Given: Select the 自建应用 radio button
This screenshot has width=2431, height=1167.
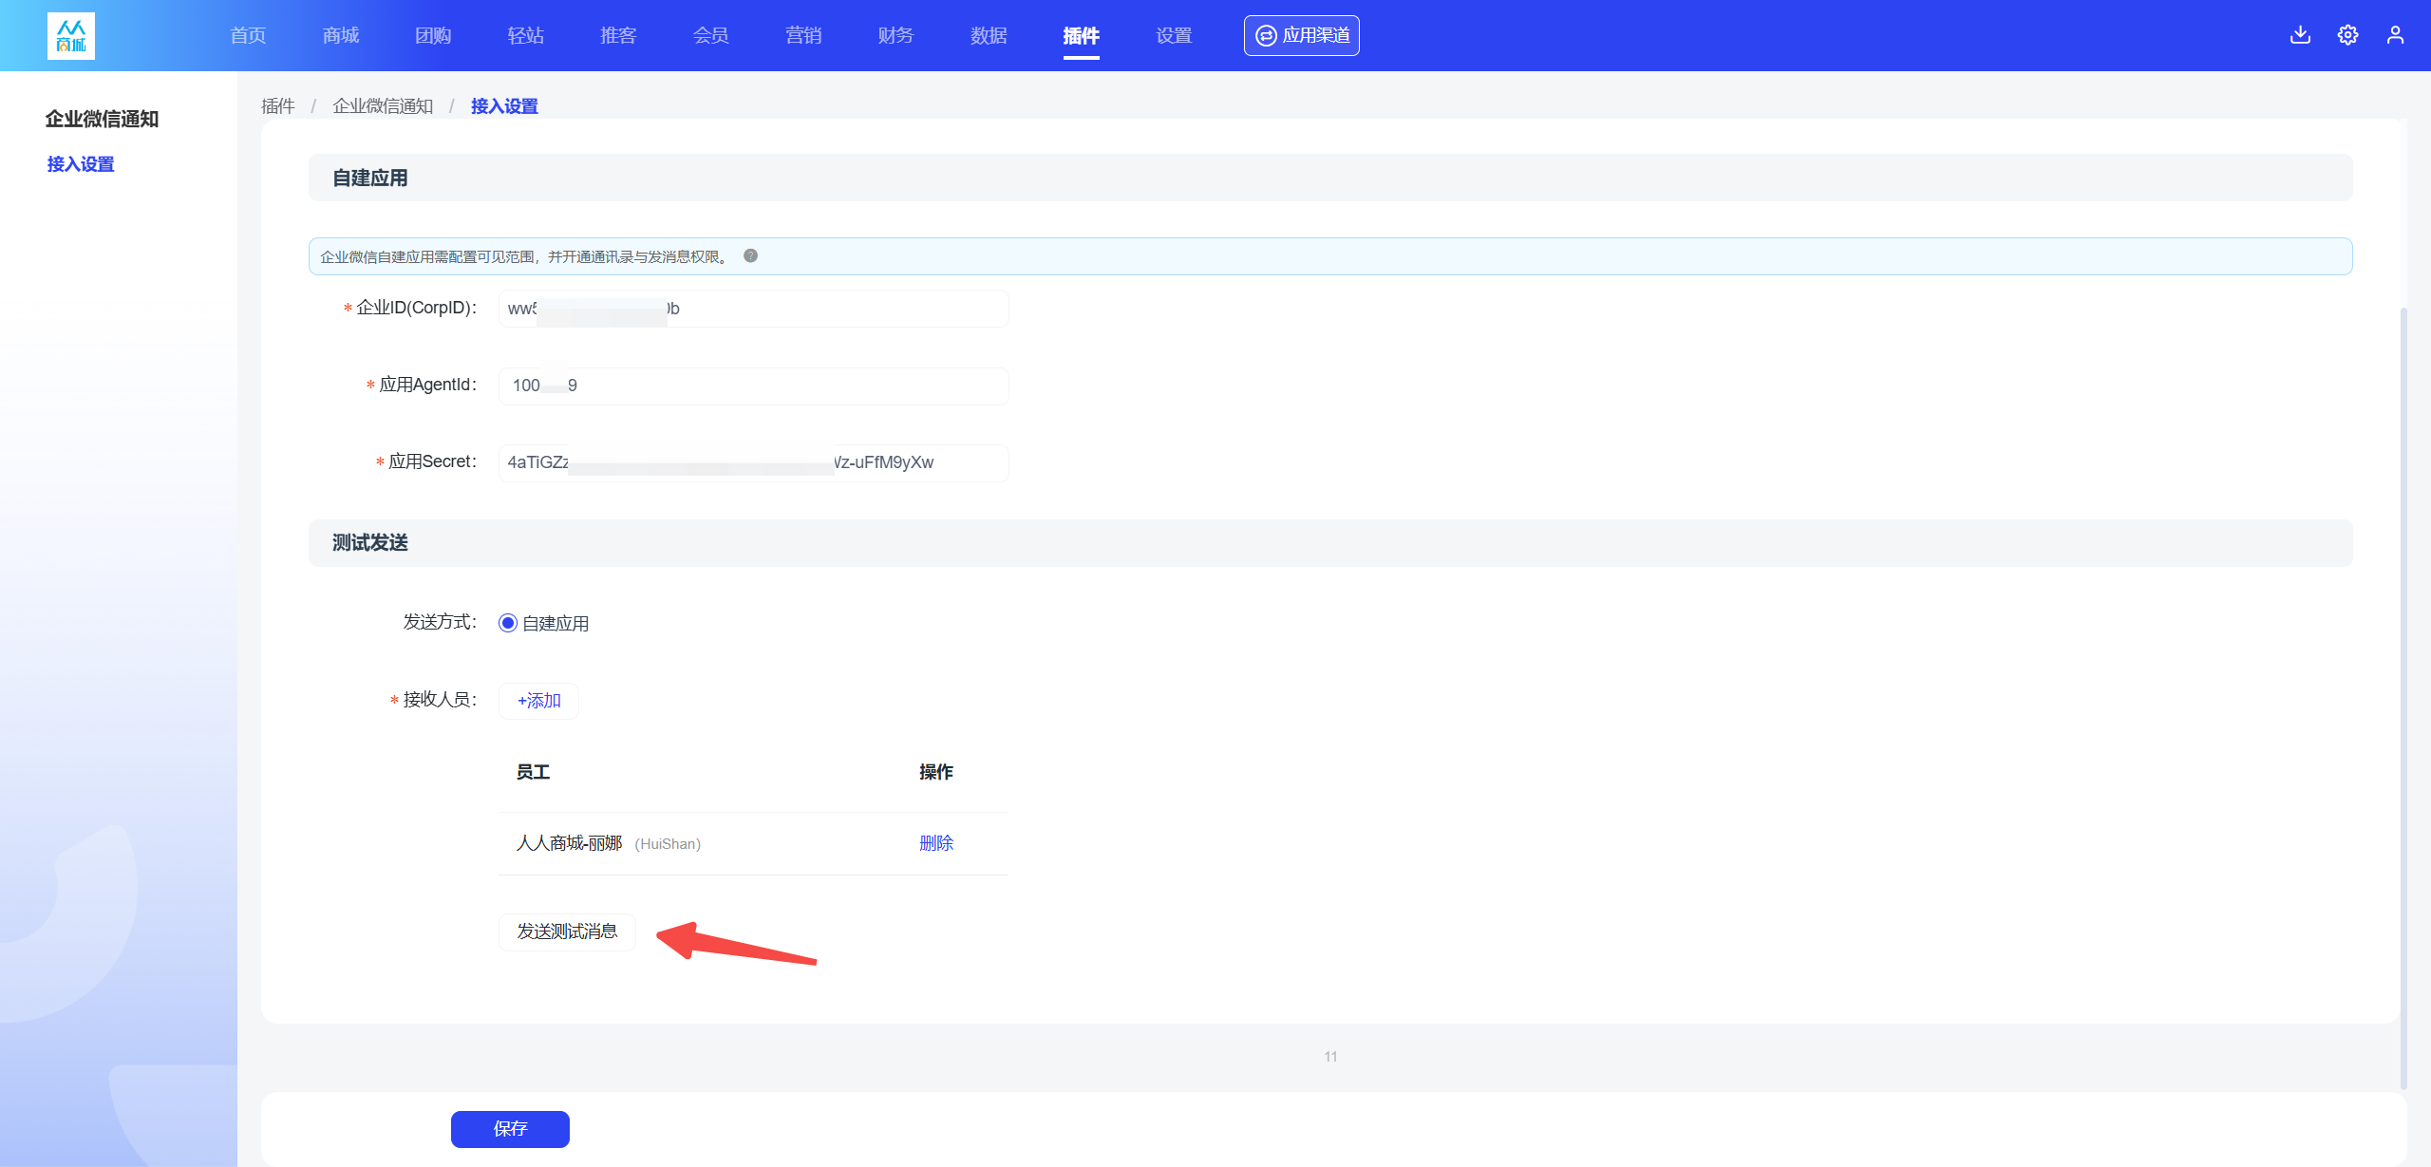Looking at the screenshot, I should point(508,623).
